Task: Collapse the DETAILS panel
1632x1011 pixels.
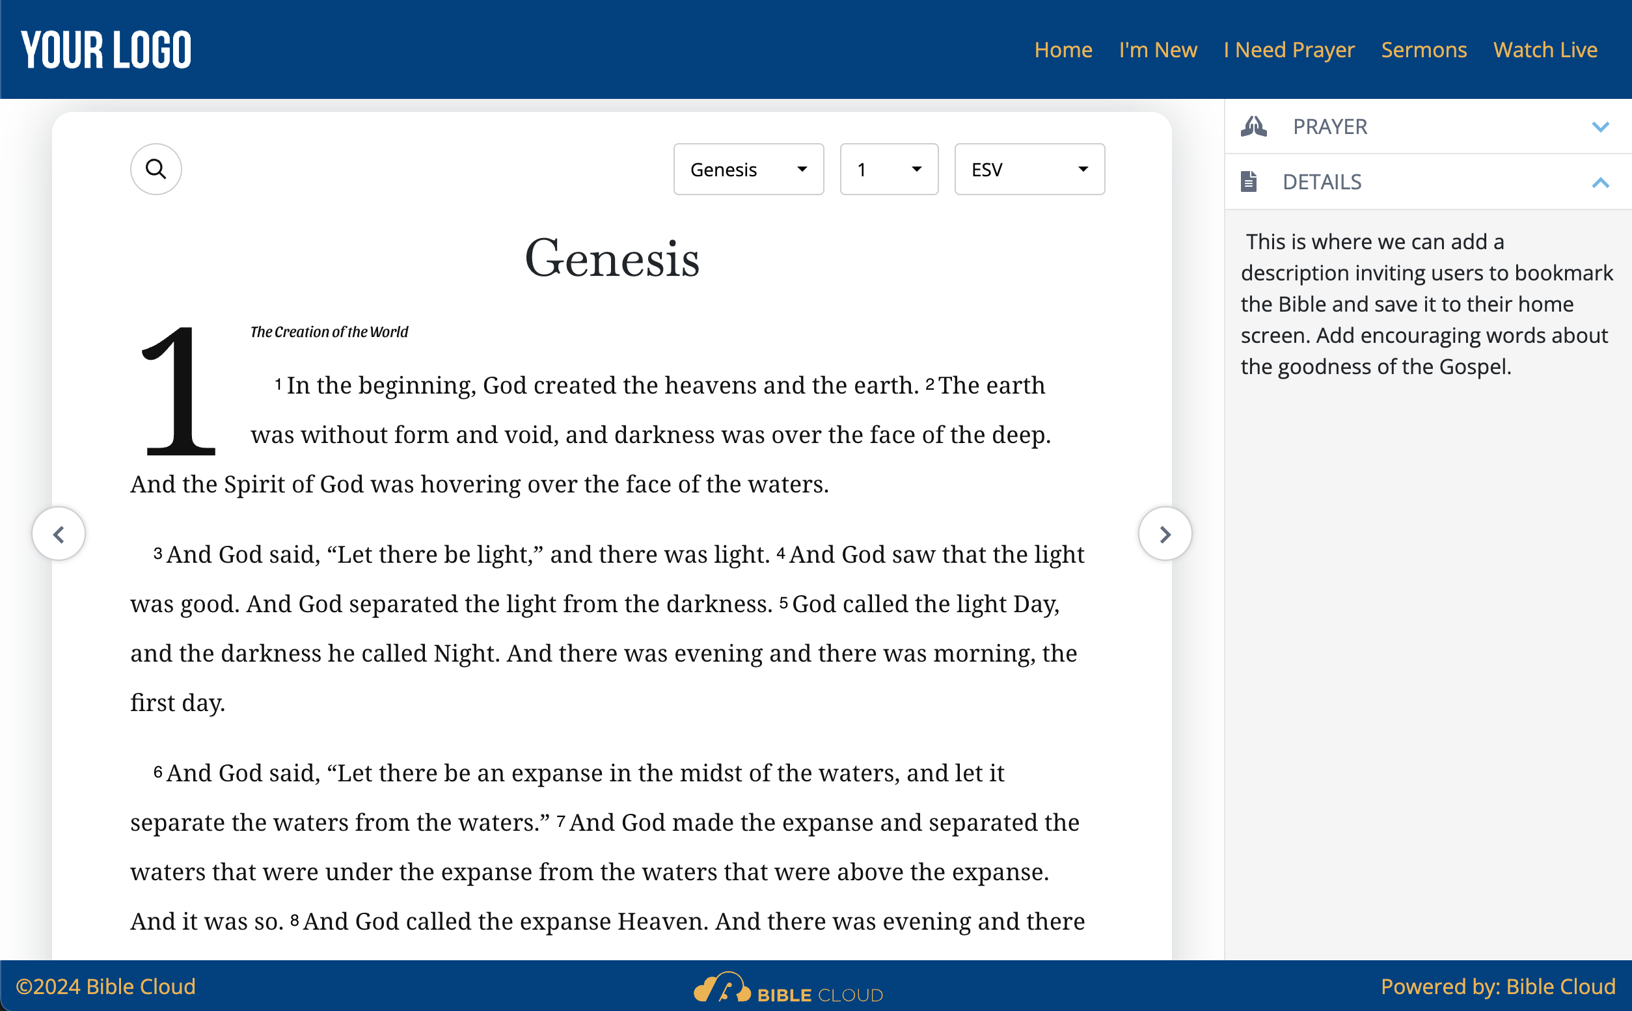Action: point(1601,182)
